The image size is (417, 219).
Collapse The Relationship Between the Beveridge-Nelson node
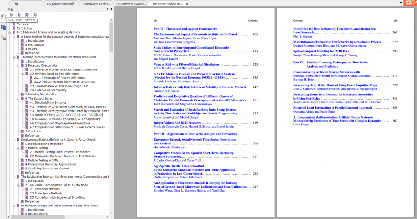pyautogui.click(x=14, y=177)
